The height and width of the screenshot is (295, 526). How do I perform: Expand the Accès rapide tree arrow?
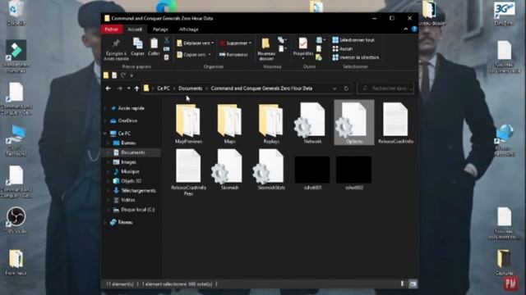coord(105,108)
